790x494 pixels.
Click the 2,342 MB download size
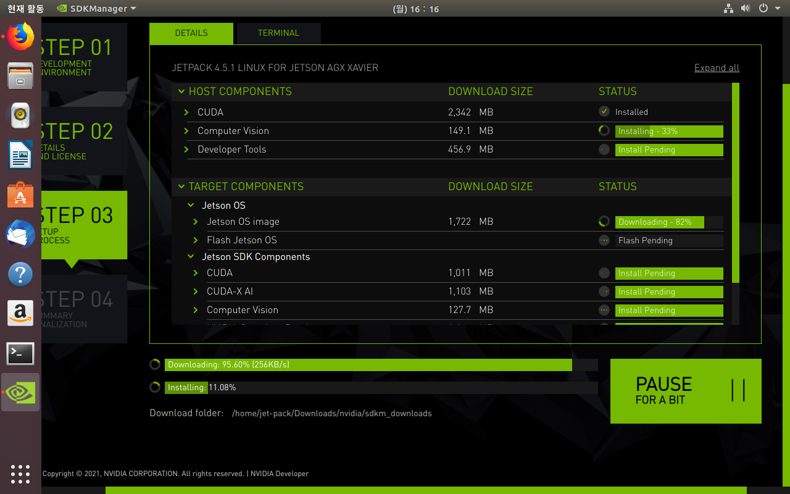(x=470, y=112)
